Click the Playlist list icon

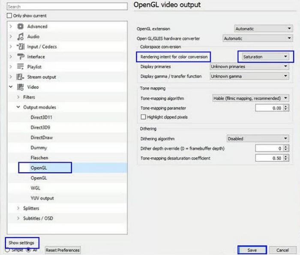[20, 67]
